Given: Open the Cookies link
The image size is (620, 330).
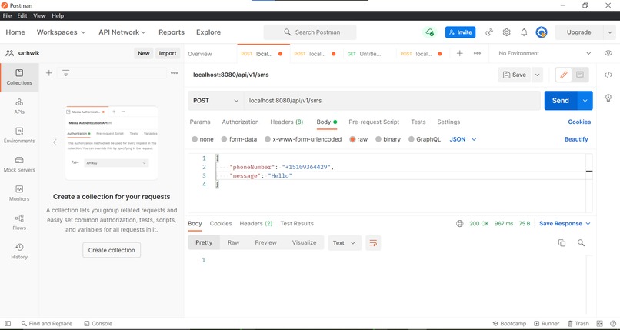Looking at the screenshot, I should click(x=579, y=122).
